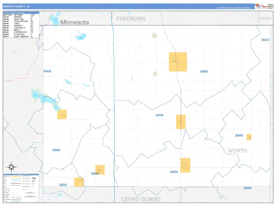Click the SAINT ANSGAR row in the ZIP index
The height and width of the screenshot is (207, 276).
19,36
